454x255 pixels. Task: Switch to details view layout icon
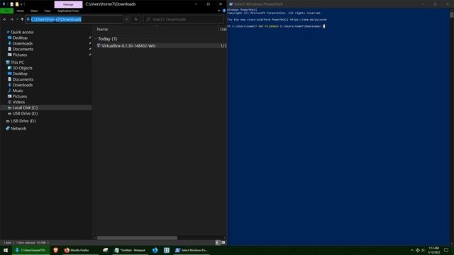coord(218,242)
